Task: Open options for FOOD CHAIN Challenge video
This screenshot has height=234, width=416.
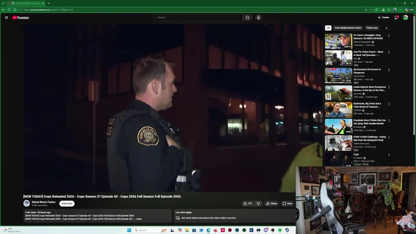Action: coord(389,137)
